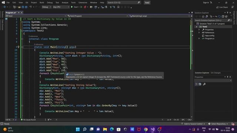Click the editor vertical scrollbar
The image size is (237, 133).
(x=192, y=68)
